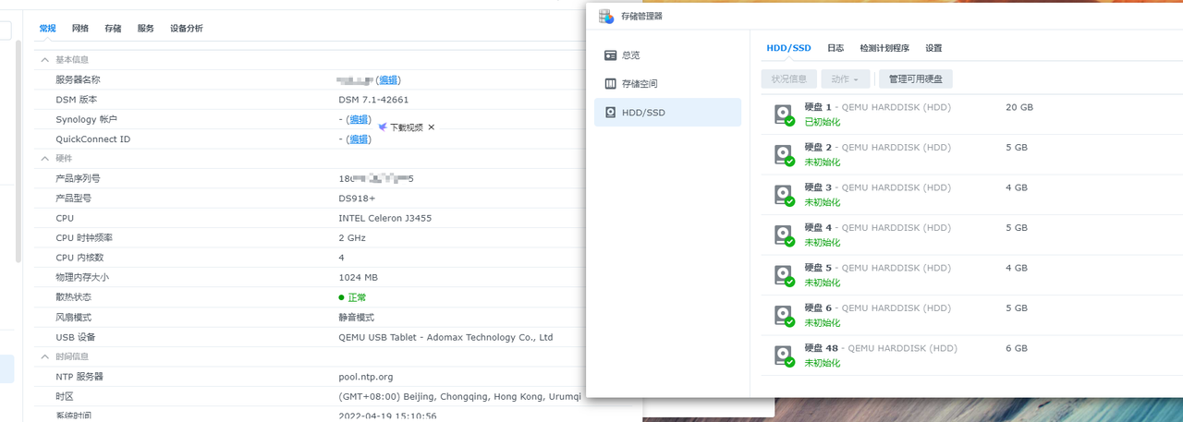Click the 1024 MB memory value
The image size is (1183, 422).
pos(358,277)
